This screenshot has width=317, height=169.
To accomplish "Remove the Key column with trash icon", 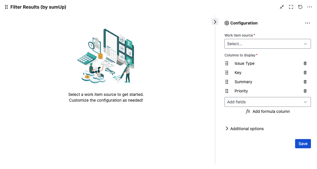I will tap(305, 73).
